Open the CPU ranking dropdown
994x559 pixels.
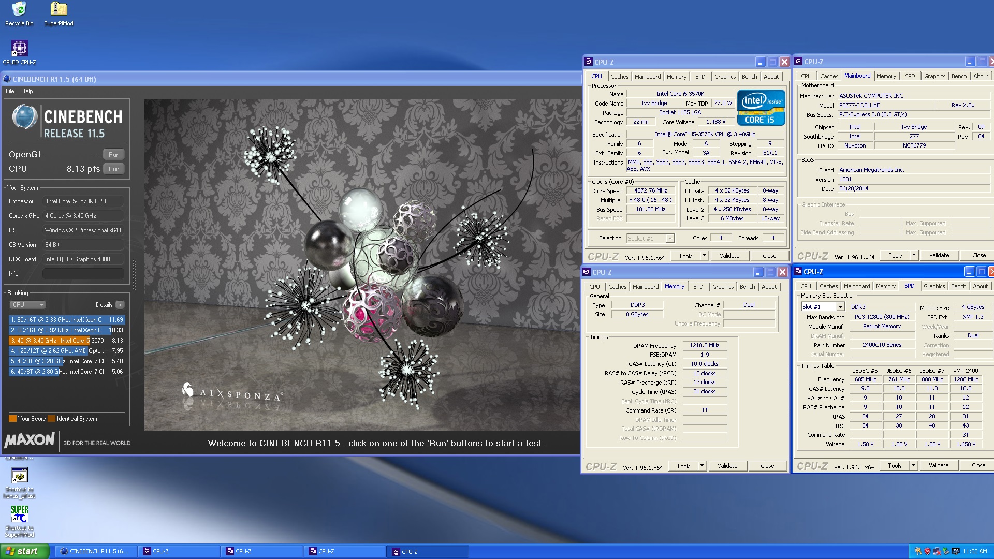tap(27, 305)
